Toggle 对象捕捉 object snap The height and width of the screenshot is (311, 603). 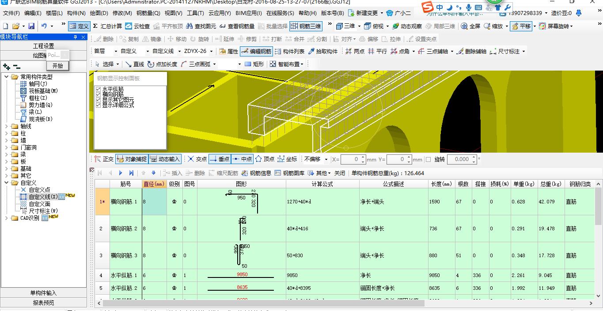(x=132, y=159)
